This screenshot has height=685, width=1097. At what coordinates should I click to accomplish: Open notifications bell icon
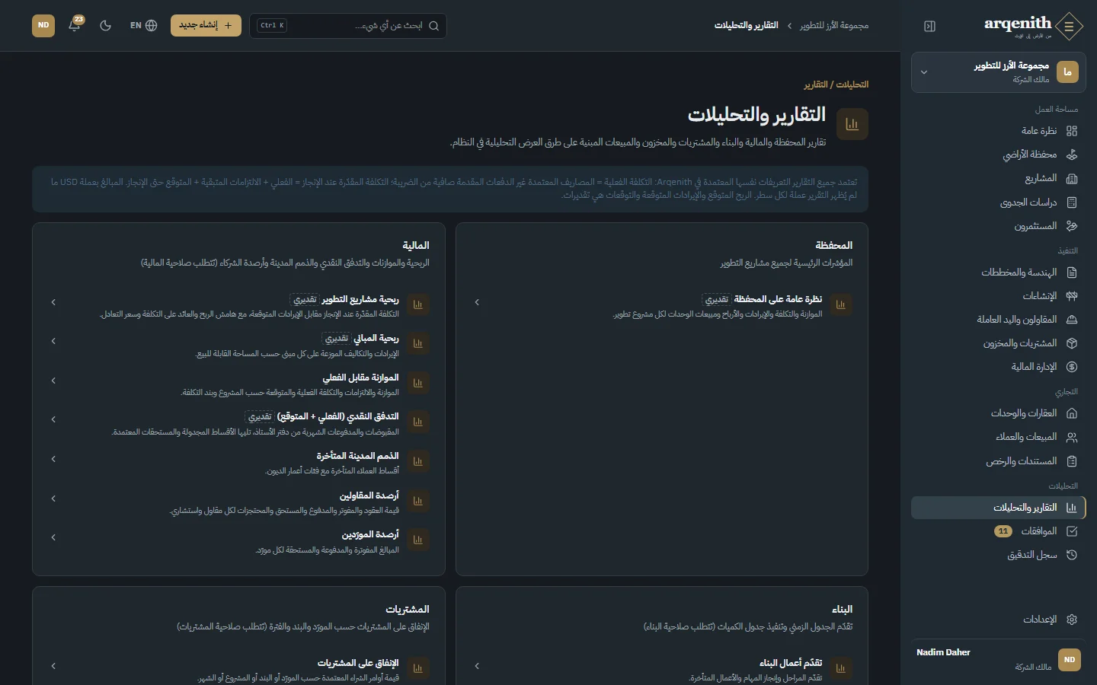pyautogui.click(x=75, y=25)
